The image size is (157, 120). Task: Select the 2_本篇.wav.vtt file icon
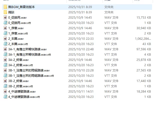(x=5, y=44)
